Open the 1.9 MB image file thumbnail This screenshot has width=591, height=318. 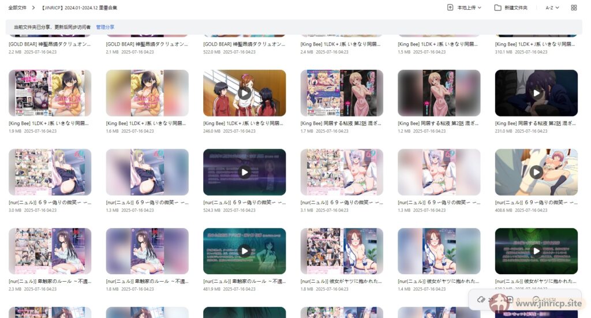tap(50, 93)
